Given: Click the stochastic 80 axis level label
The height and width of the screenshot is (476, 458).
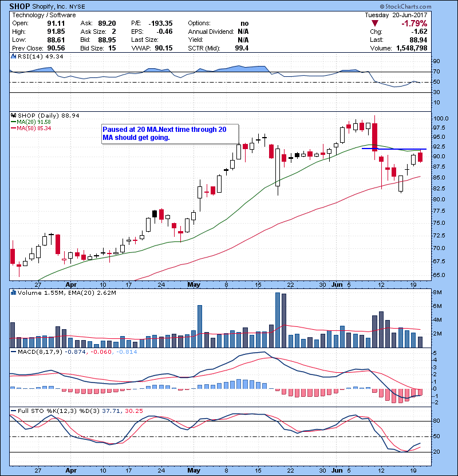Looking at the screenshot, I should [437, 421].
